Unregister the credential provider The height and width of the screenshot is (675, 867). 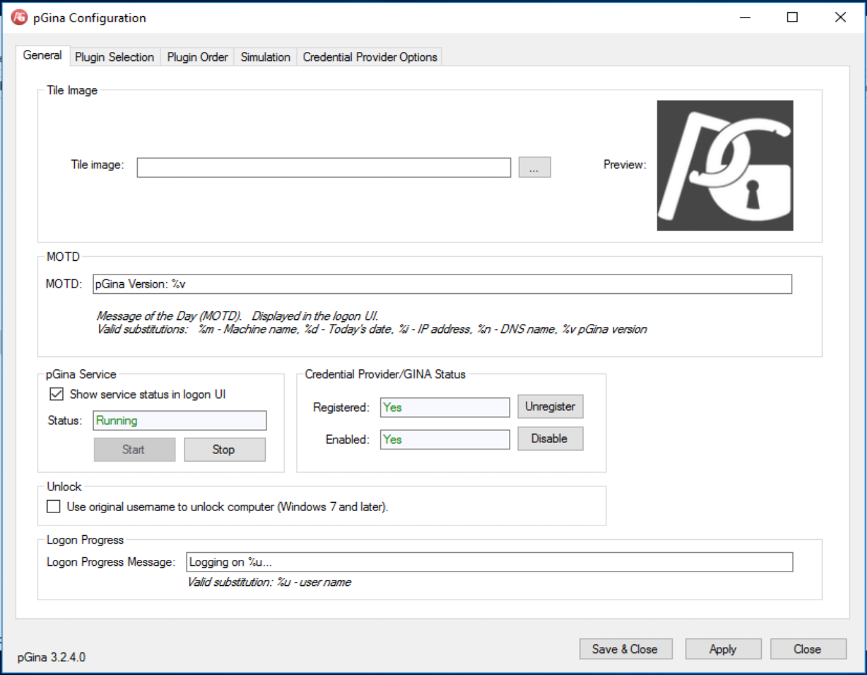point(550,406)
